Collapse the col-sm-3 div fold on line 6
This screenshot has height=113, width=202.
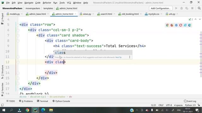pos(18,30)
